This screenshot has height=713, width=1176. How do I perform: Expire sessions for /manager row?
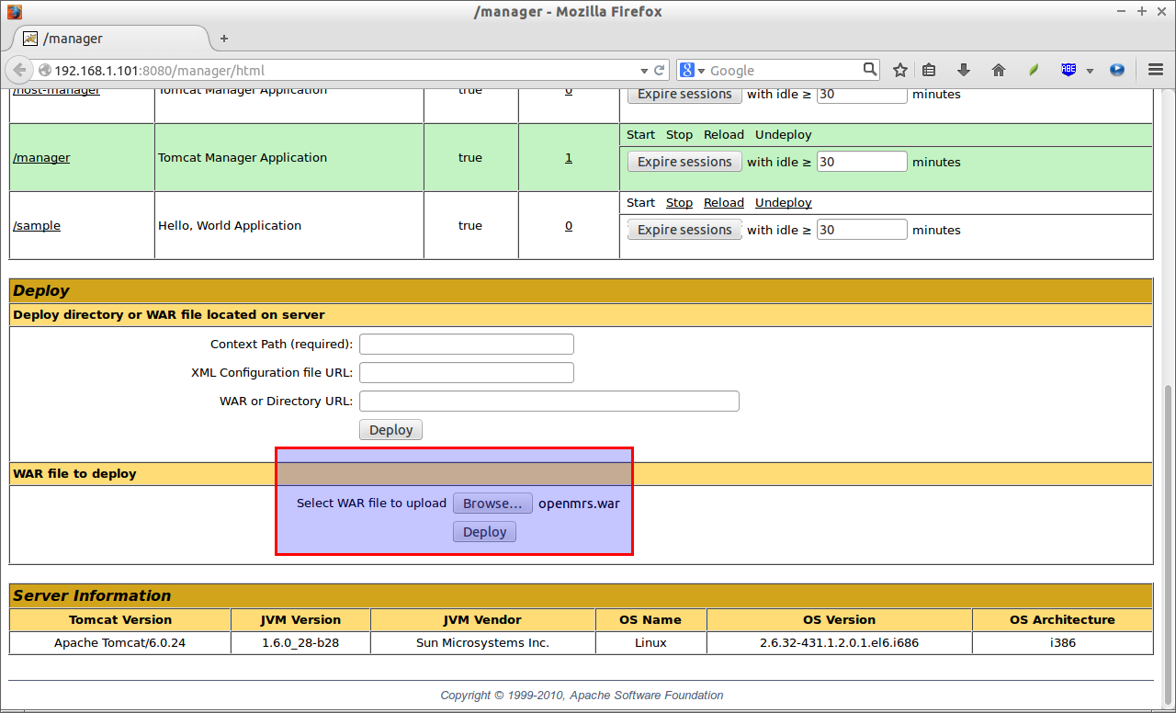click(684, 162)
